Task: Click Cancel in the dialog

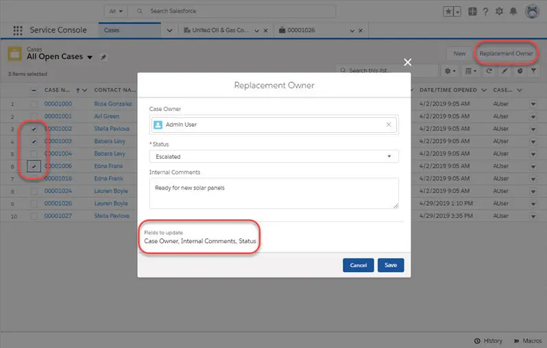Action: pyautogui.click(x=358, y=265)
